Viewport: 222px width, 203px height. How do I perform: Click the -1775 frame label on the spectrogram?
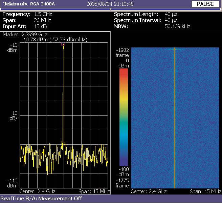click(x=122, y=183)
